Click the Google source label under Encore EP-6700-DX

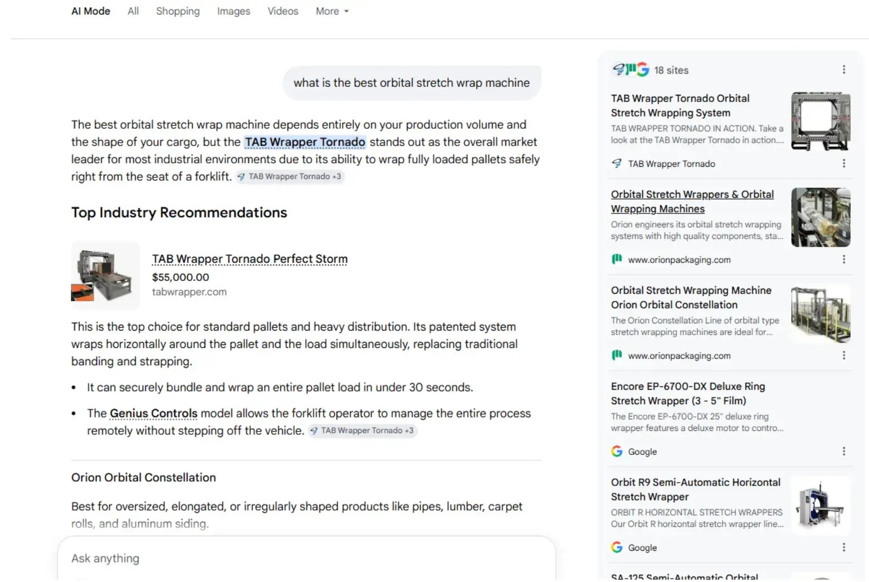[x=642, y=452]
